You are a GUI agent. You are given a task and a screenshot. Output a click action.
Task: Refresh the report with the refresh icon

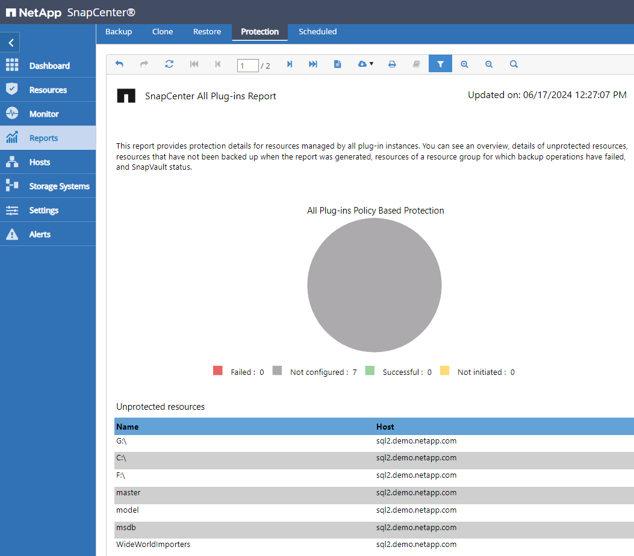click(169, 64)
